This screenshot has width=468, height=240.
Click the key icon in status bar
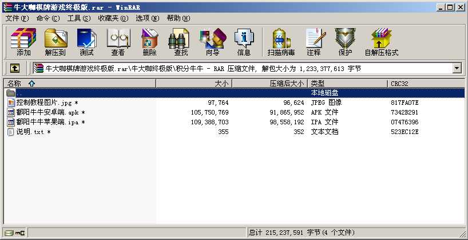tap(20, 233)
